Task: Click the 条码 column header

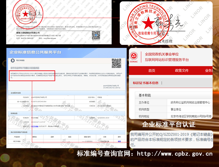Action: (70, 137)
